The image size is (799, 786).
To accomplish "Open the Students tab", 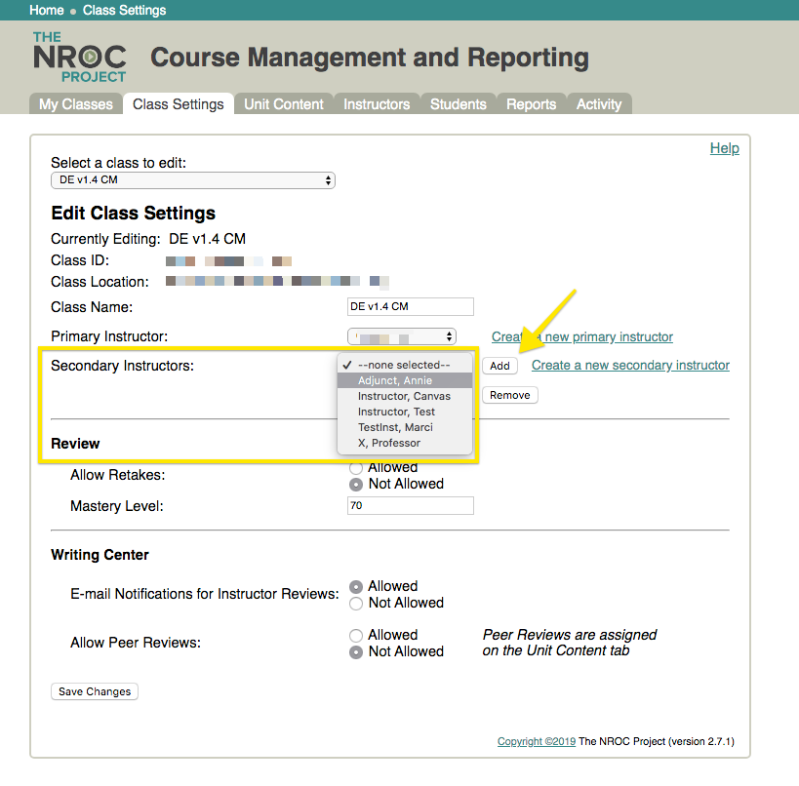I will pos(459,104).
